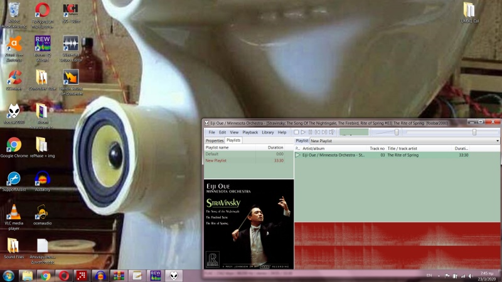Click the Playing column header in track list

[x=297, y=149]
